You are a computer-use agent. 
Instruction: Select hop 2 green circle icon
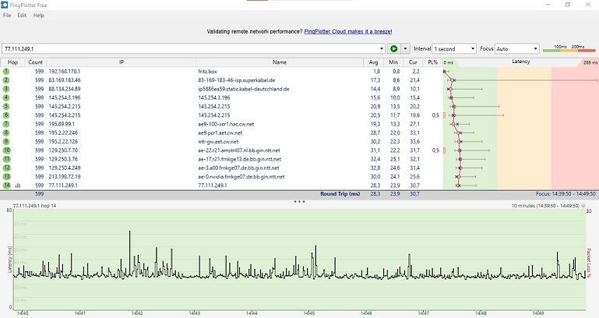(6, 79)
